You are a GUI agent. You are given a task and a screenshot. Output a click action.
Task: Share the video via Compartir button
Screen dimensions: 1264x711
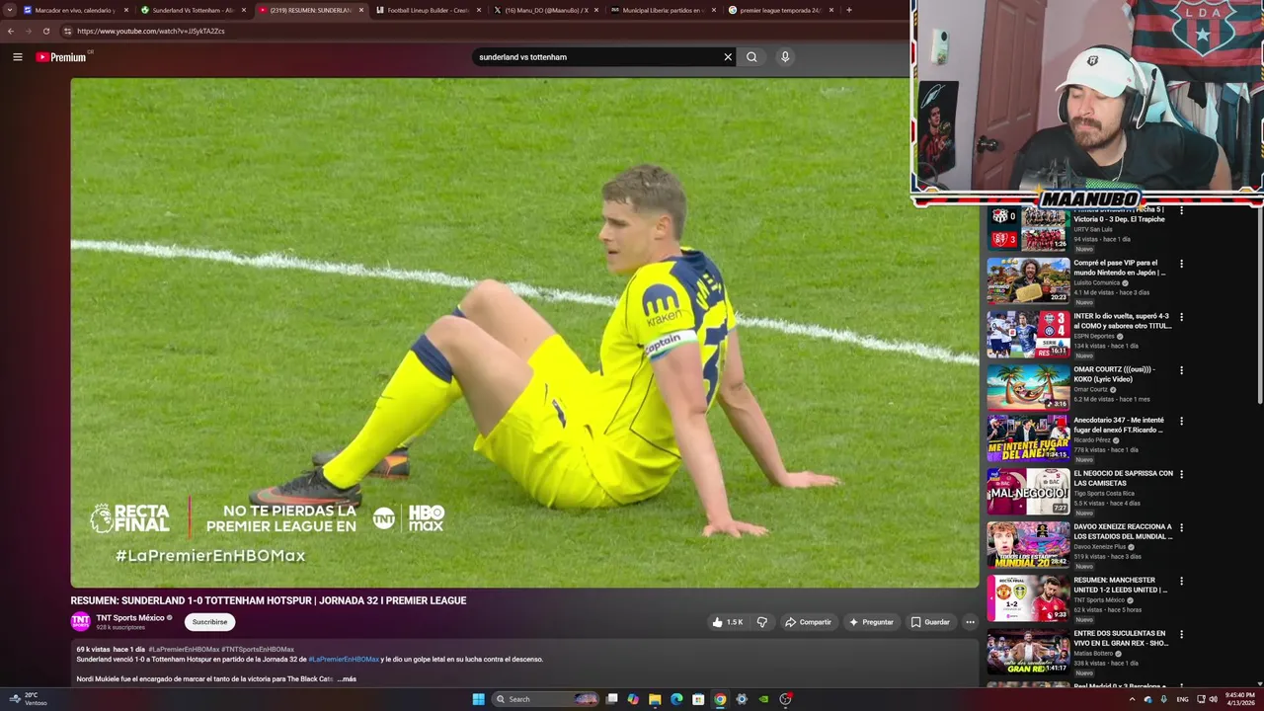click(808, 622)
